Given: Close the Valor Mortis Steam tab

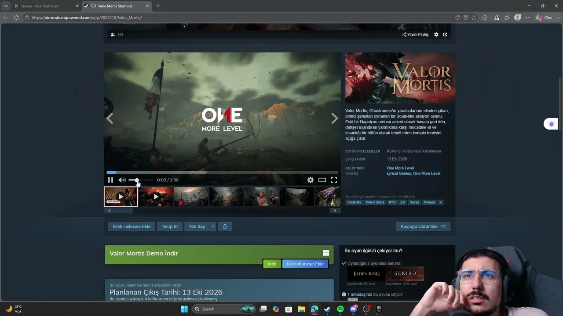Looking at the screenshot, I should pyautogui.click(x=147, y=6).
